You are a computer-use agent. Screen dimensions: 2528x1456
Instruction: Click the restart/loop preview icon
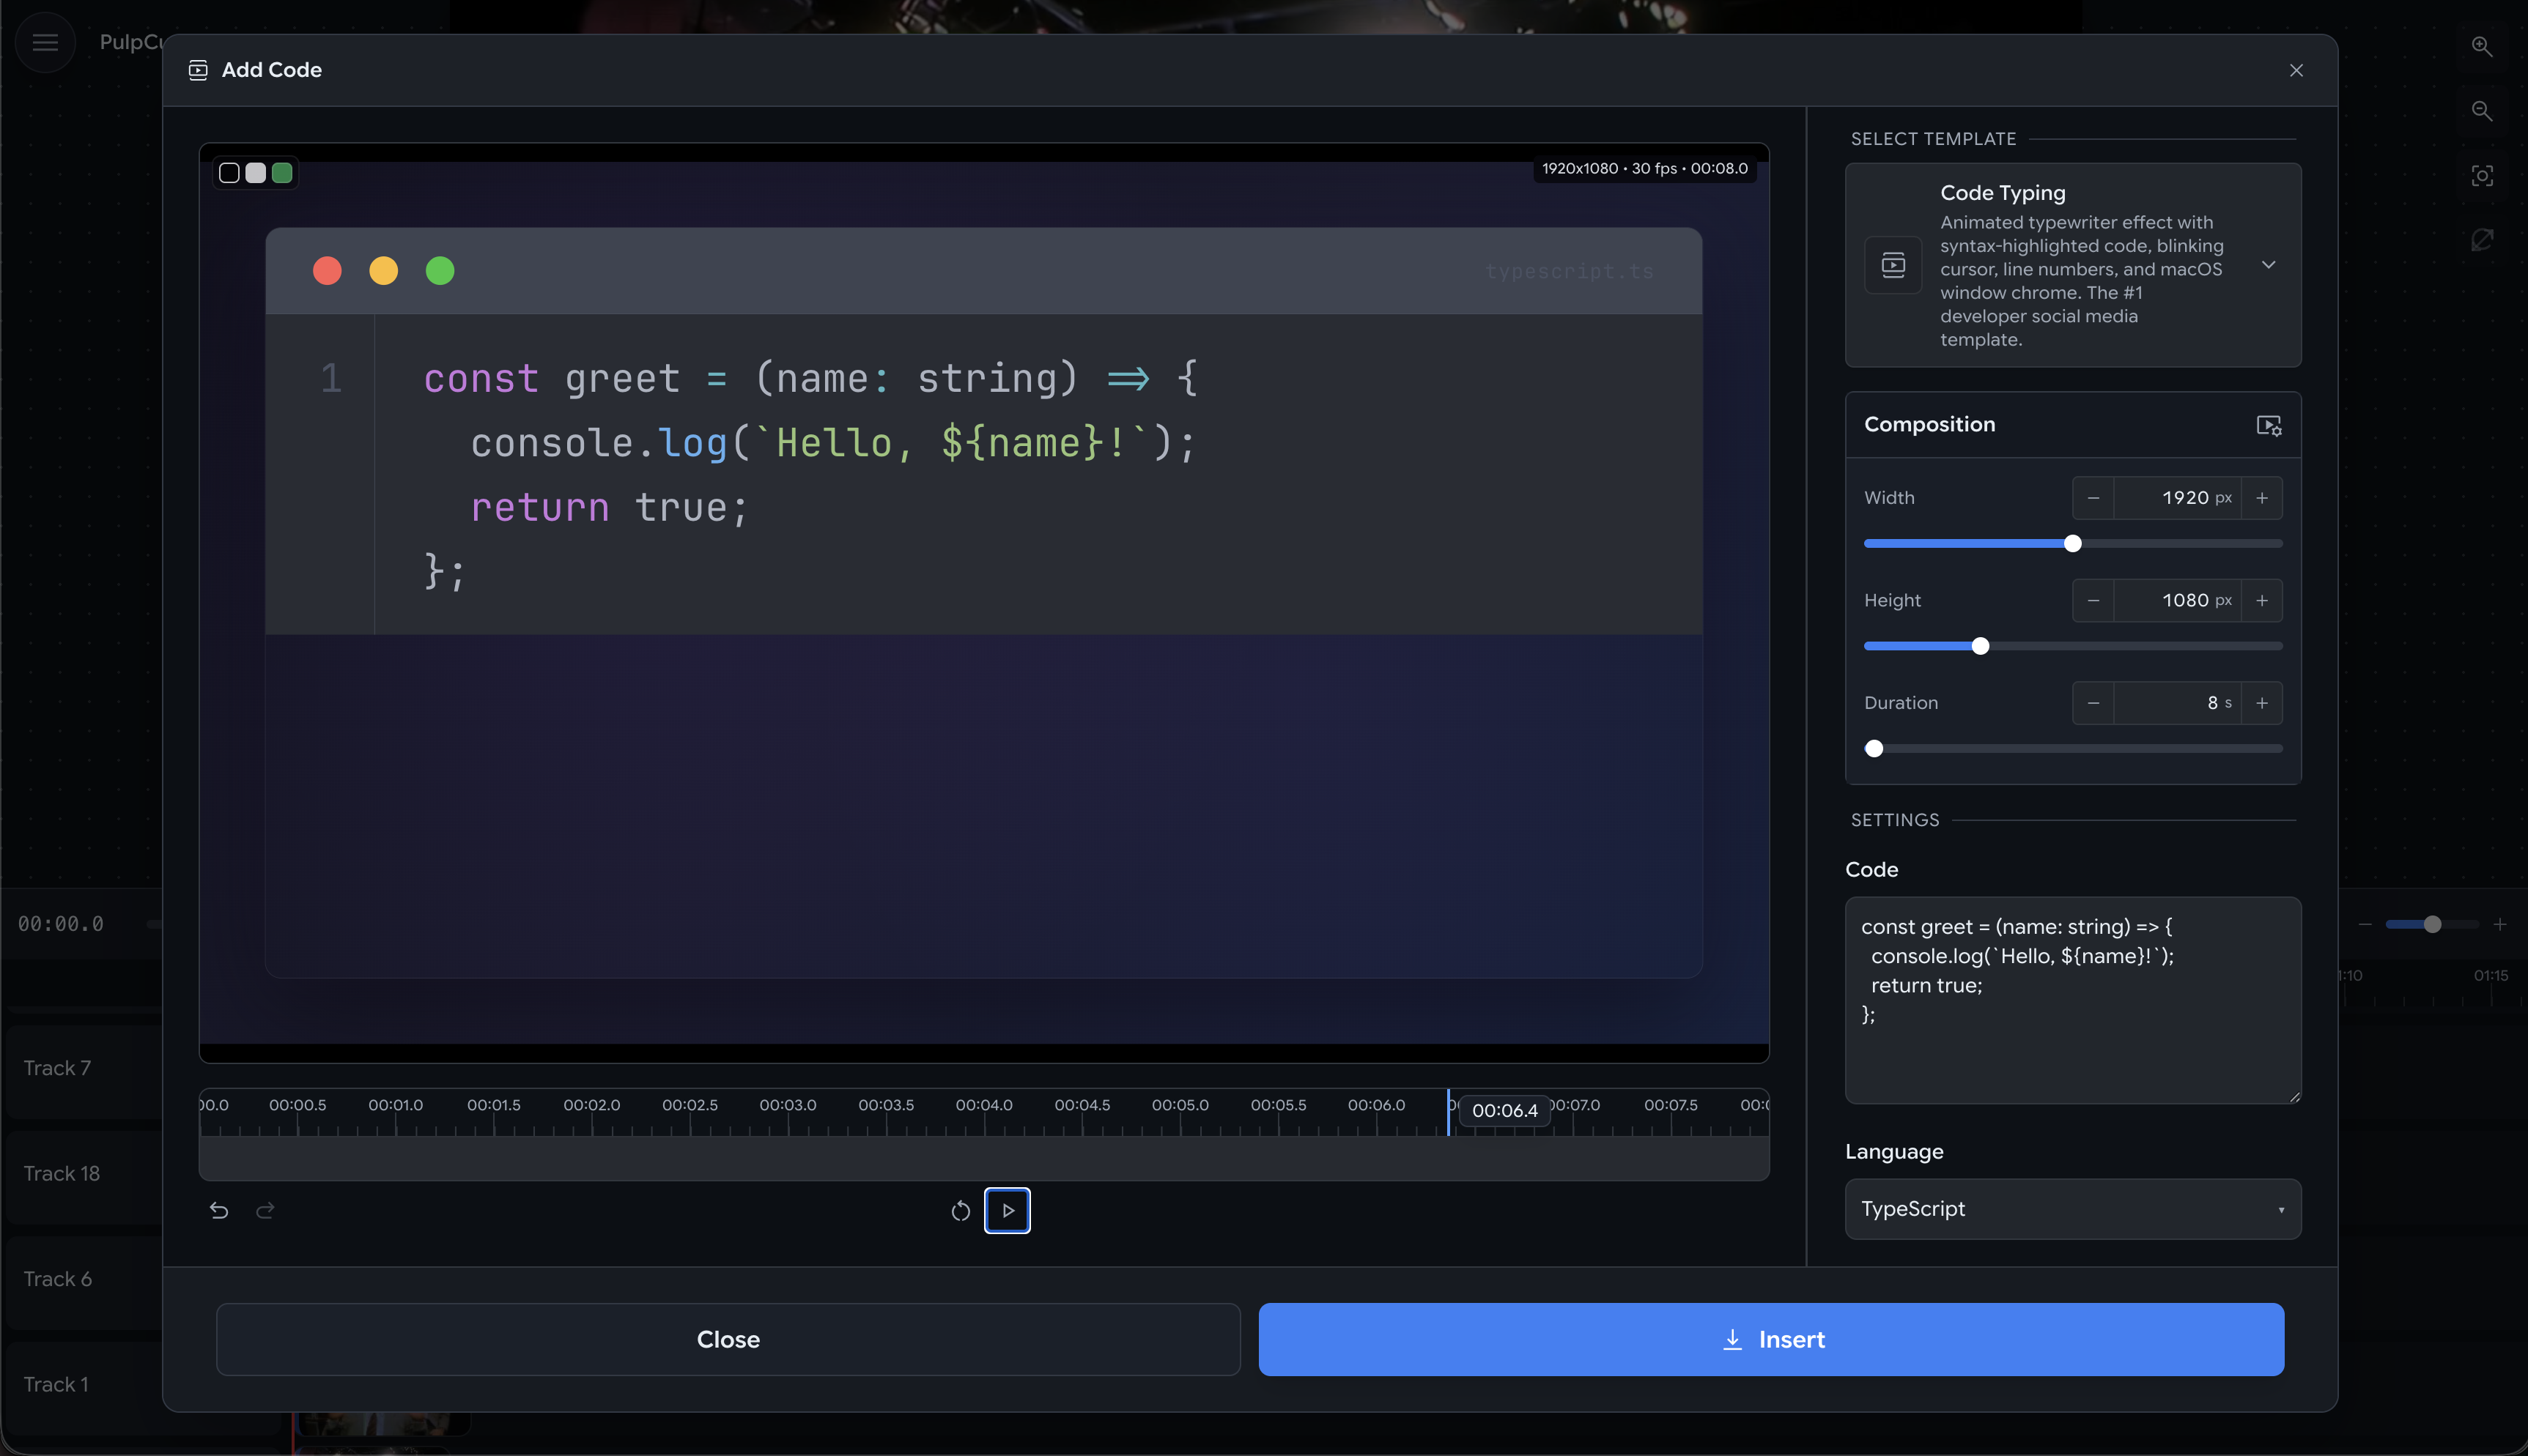[961, 1211]
